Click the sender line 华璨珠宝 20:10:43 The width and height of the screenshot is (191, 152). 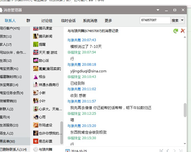[x=82, y=77]
